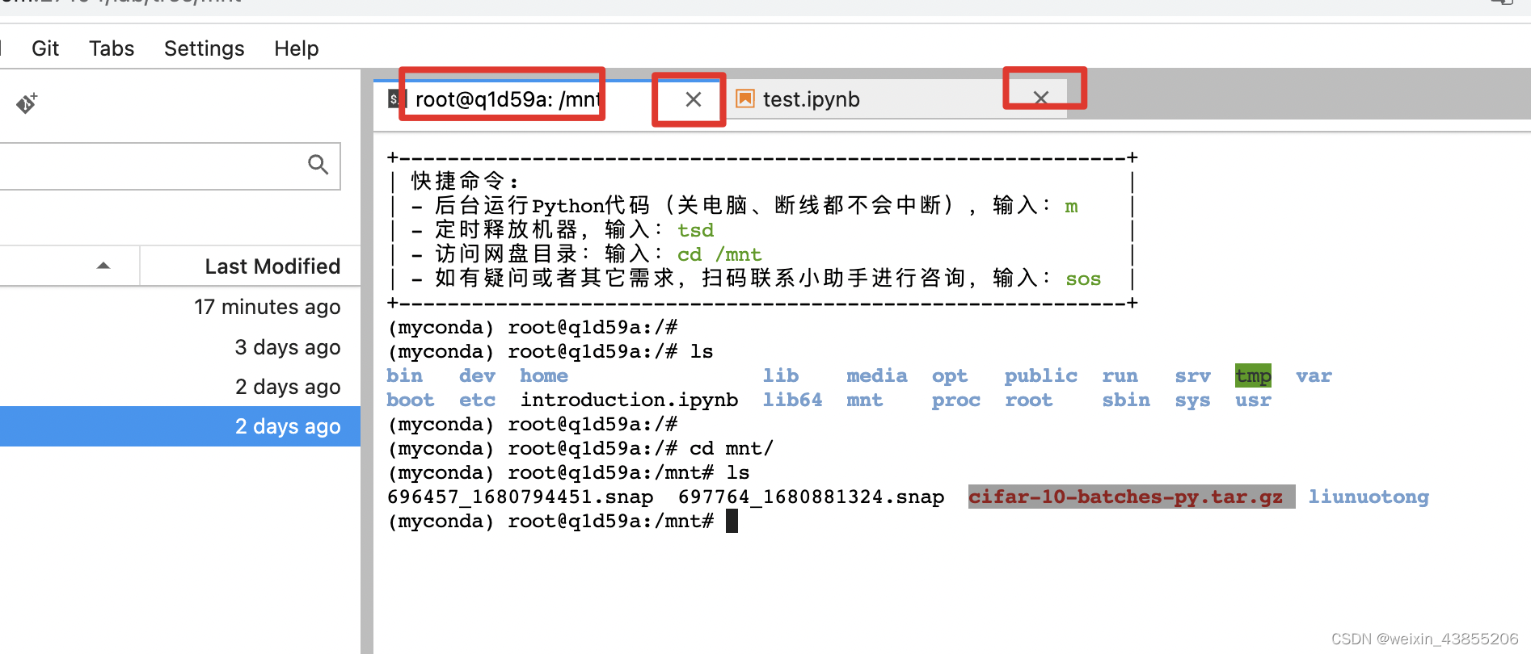1531x654 pixels.
Task: Select the '17 minutes ago' file row
Action: (x=180, y=307)
